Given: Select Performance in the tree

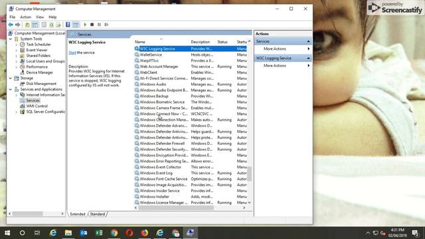Looking at the screenshot, I should click(37, 66).
